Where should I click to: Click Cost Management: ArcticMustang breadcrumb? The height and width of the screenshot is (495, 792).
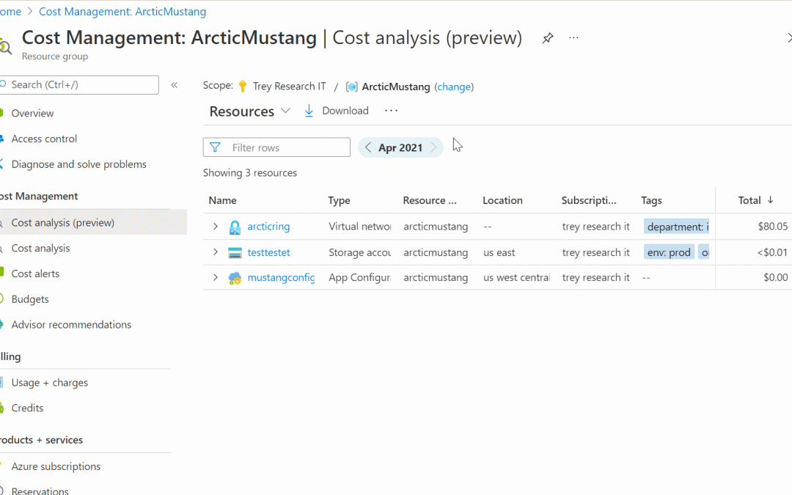click(x=122, y=11)
